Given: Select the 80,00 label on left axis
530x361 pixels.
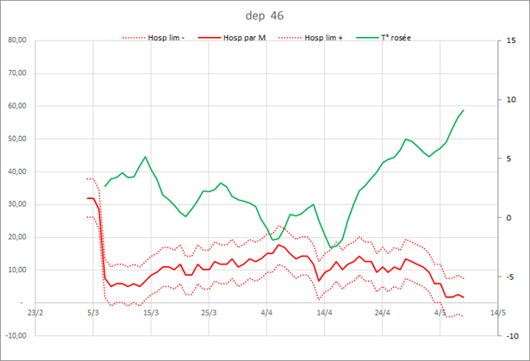Looking at the screenshot, I should click(17, 40).
